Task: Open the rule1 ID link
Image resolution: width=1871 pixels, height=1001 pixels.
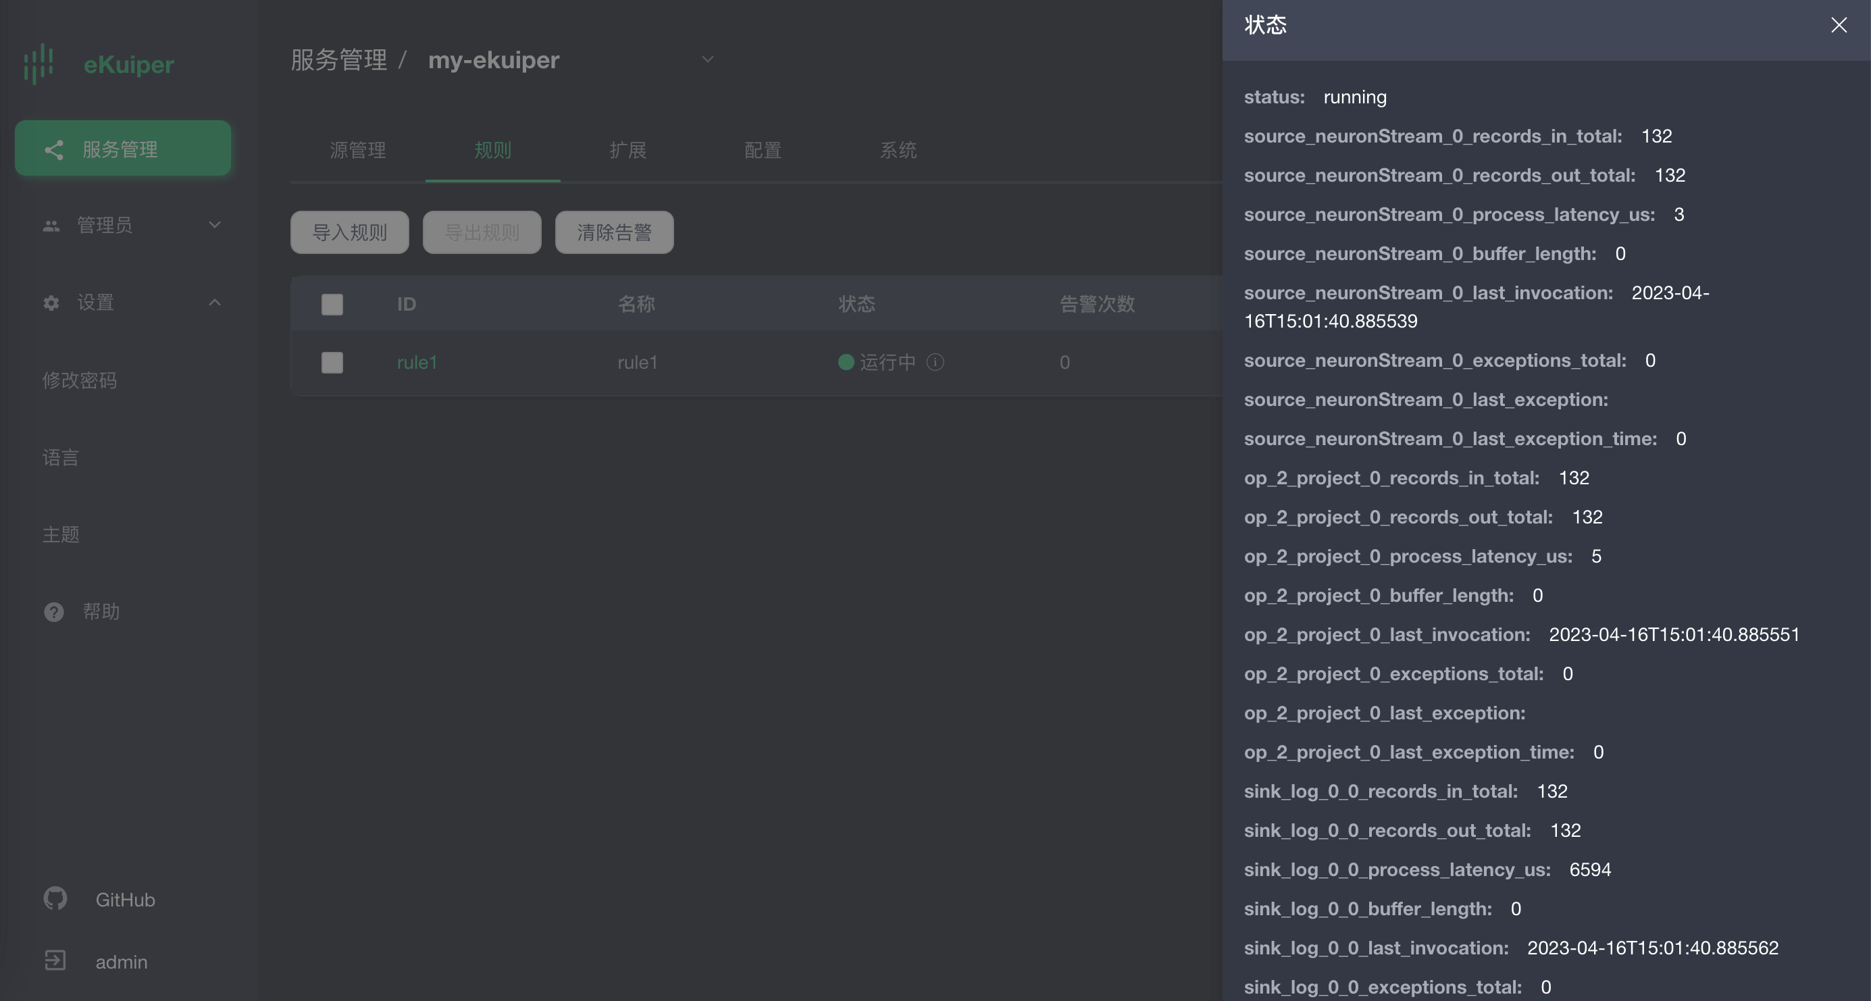Action: click(417, 363)
